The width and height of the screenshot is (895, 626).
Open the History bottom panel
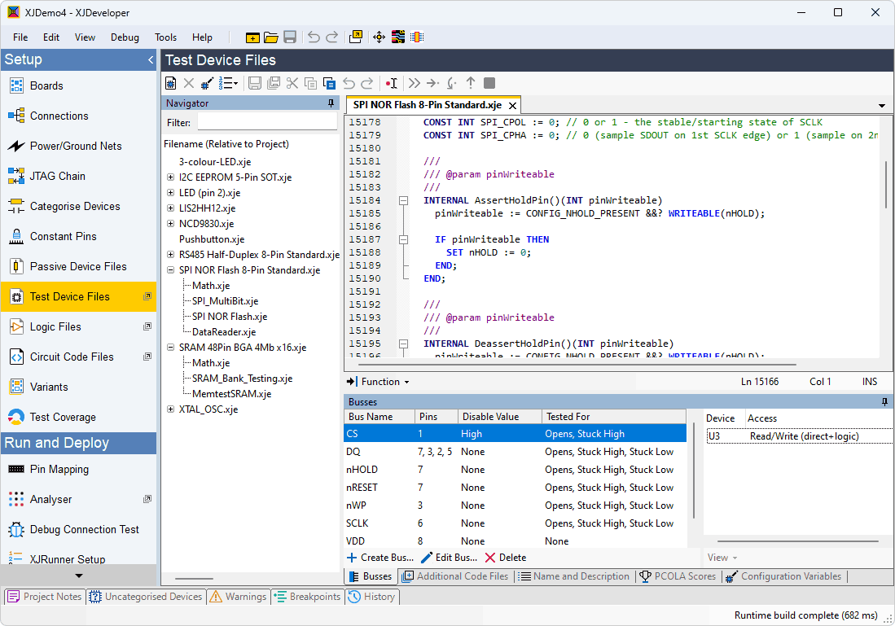(x=372, y=597)
